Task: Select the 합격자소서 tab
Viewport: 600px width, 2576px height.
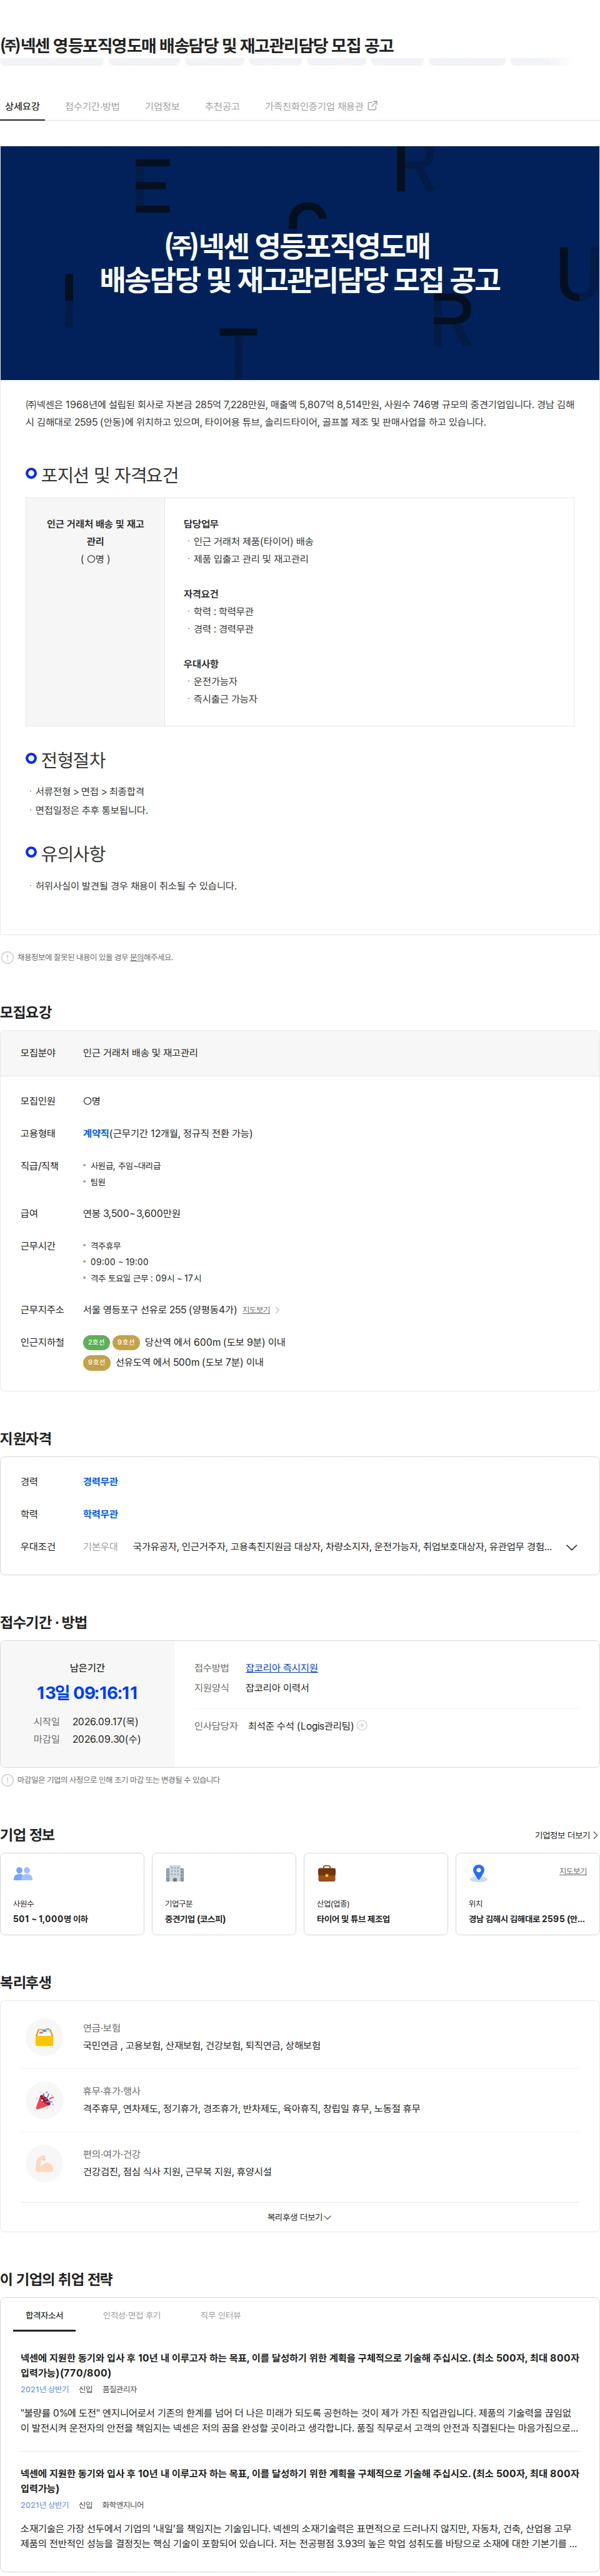Action: (x=44, y=2315)
